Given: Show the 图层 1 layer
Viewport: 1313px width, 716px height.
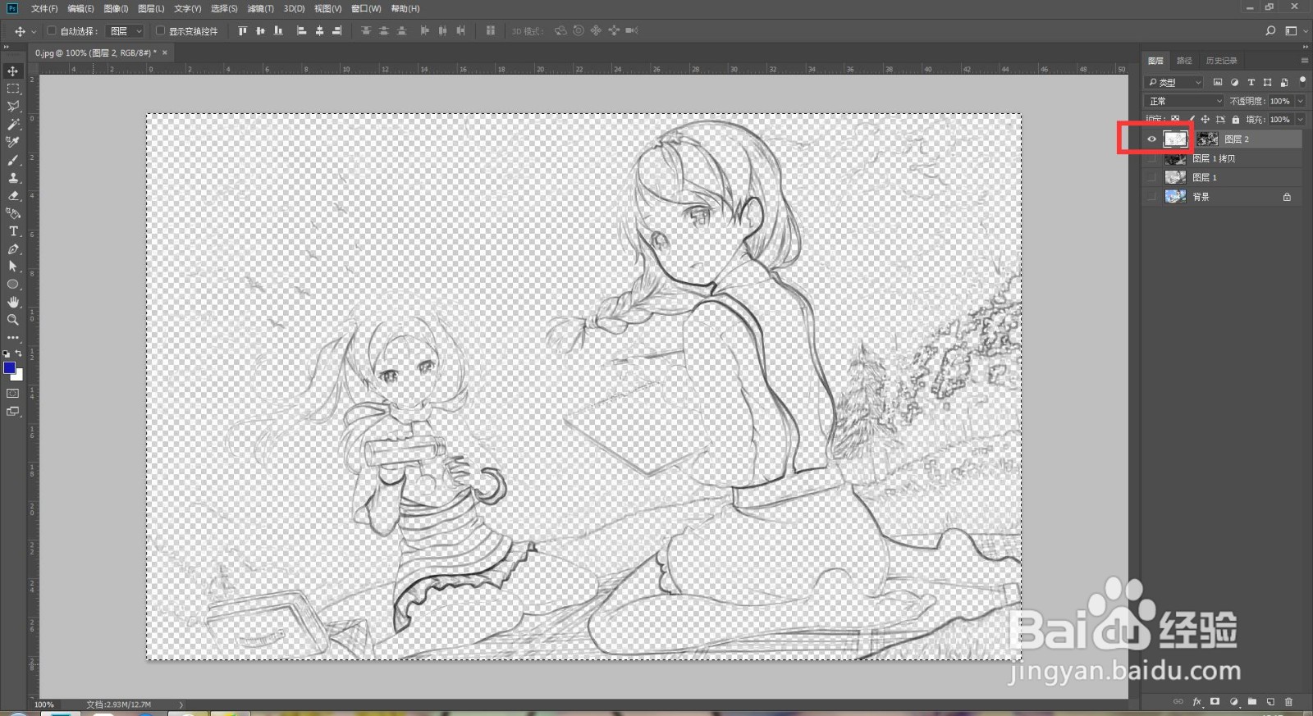Looking at the screenshot, I should [x=1151, y=177].
